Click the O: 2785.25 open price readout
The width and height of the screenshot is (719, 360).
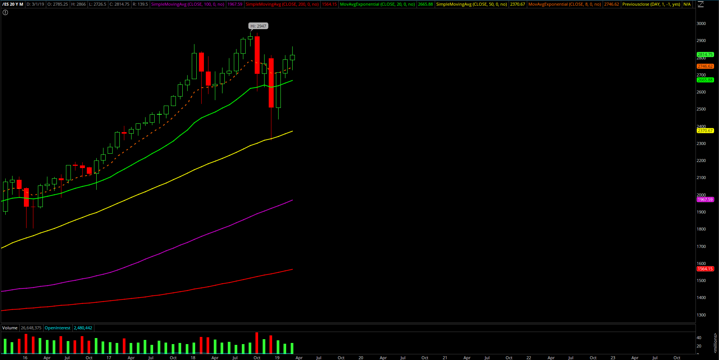pyautogui.click(x=58, y=4)
